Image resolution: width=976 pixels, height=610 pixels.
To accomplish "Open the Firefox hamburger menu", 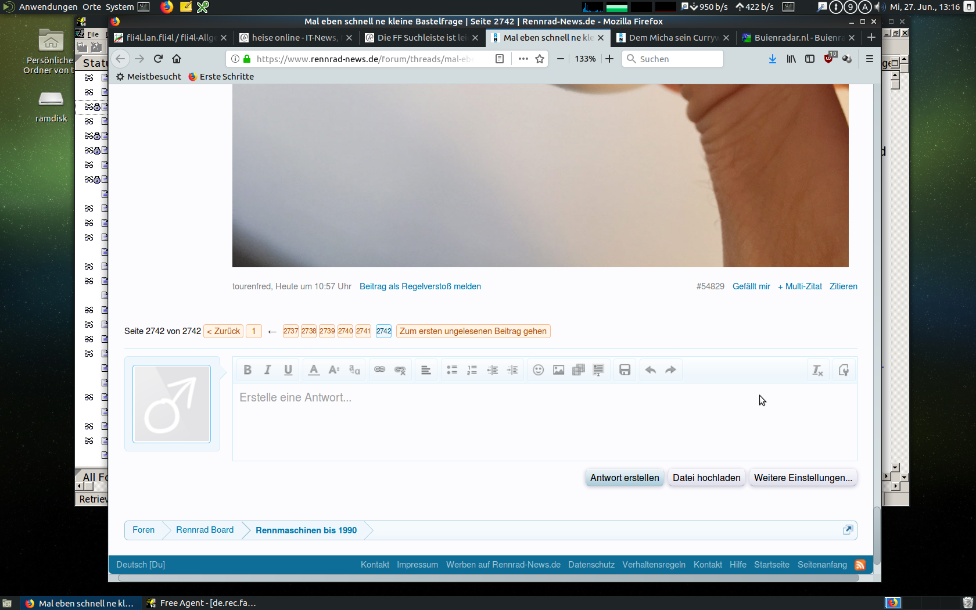I will (870, 59).
